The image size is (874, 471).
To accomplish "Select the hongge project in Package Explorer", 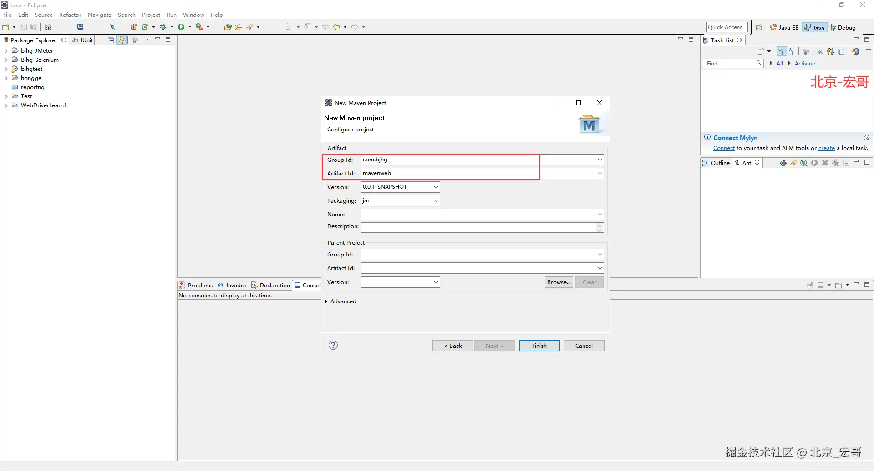I will point(31,78).
